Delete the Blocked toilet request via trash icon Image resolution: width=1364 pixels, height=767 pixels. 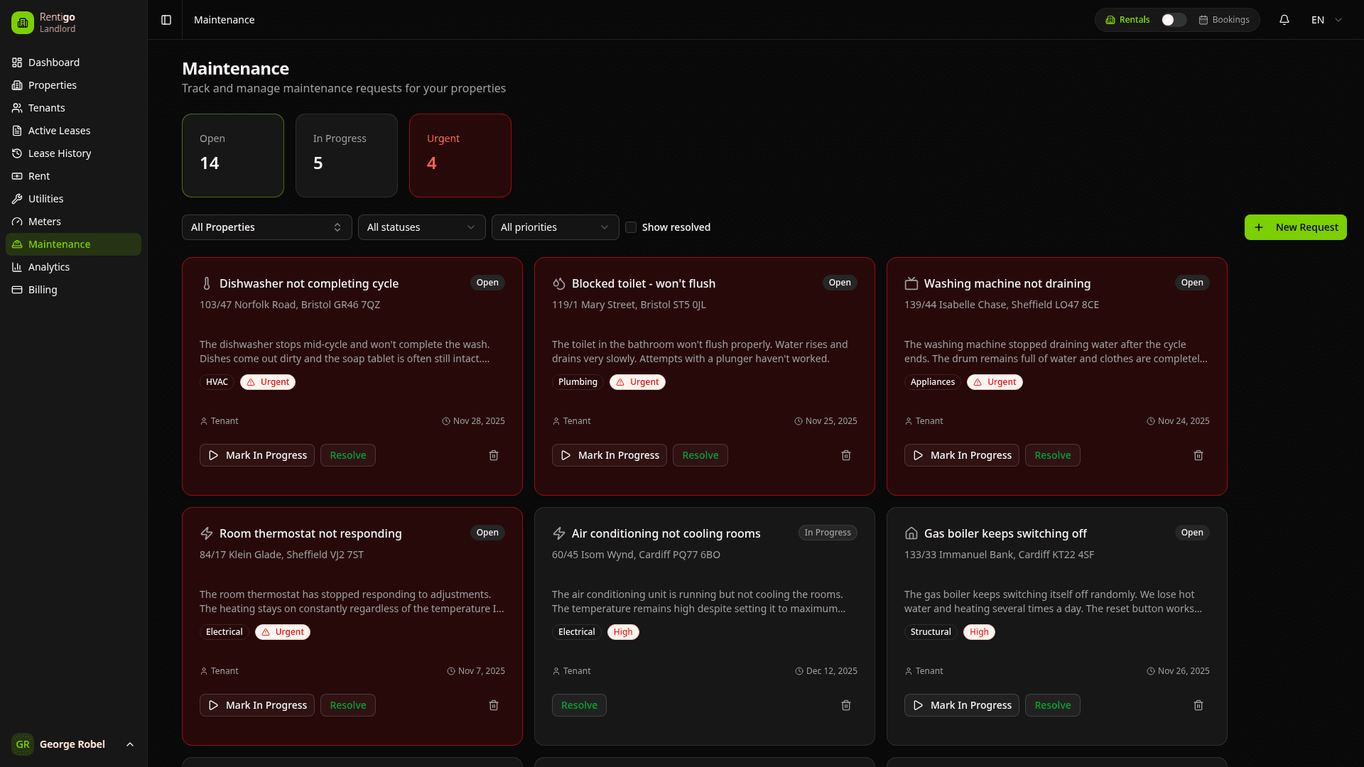[845, 455]
